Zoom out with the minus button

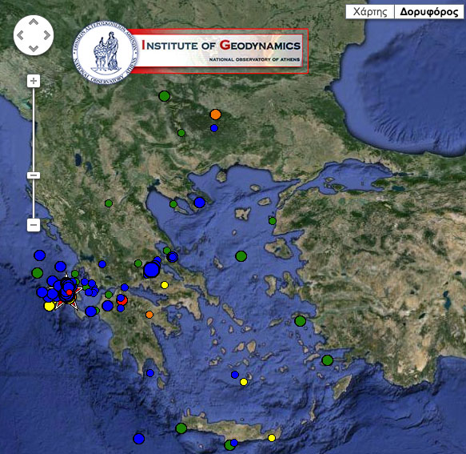34,225
